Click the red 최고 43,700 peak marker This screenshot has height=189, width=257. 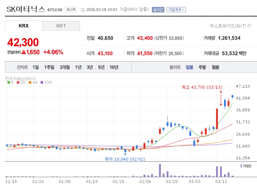[221, 93]
